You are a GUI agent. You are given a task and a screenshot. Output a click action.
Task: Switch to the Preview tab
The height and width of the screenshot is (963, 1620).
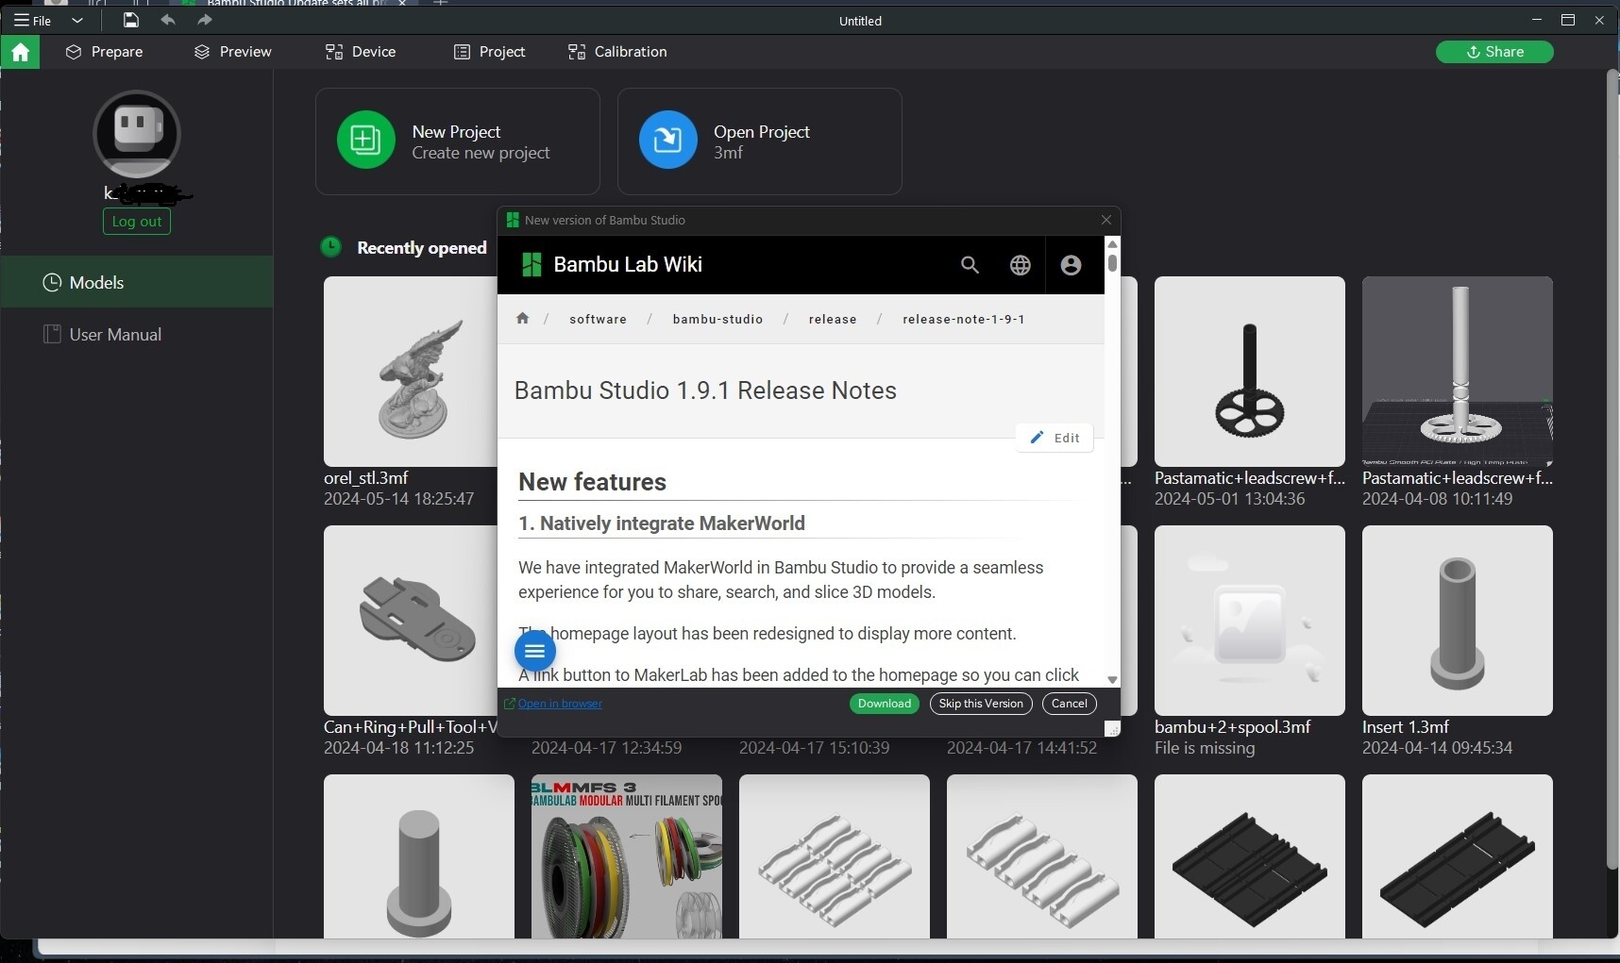[232, 52]
